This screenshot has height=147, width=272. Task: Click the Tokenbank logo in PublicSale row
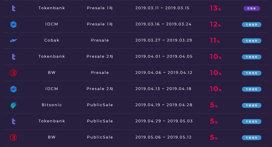click(x=14, y=121)
